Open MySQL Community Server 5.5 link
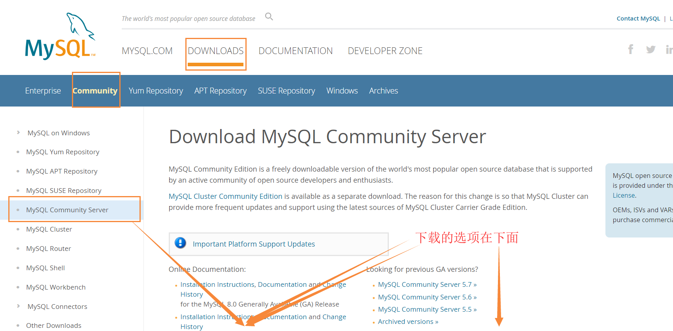Viewport: 673px width, 331px height. 427,309
